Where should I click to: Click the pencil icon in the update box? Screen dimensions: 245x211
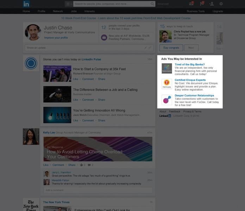pyautogui.click(x=145, y=48)
